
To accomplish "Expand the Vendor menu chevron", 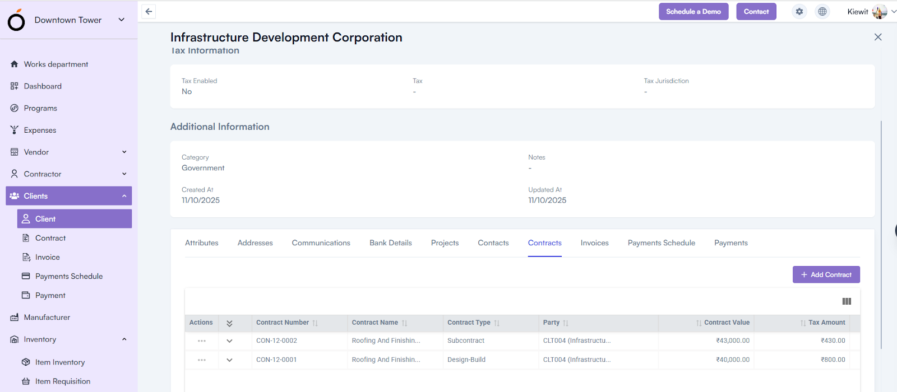I will point(124,152).
